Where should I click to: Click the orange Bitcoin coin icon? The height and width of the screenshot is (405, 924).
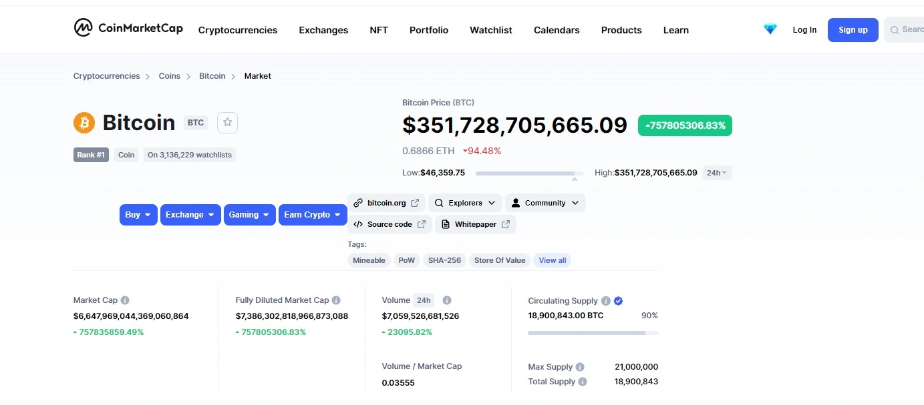coord(84,123)
